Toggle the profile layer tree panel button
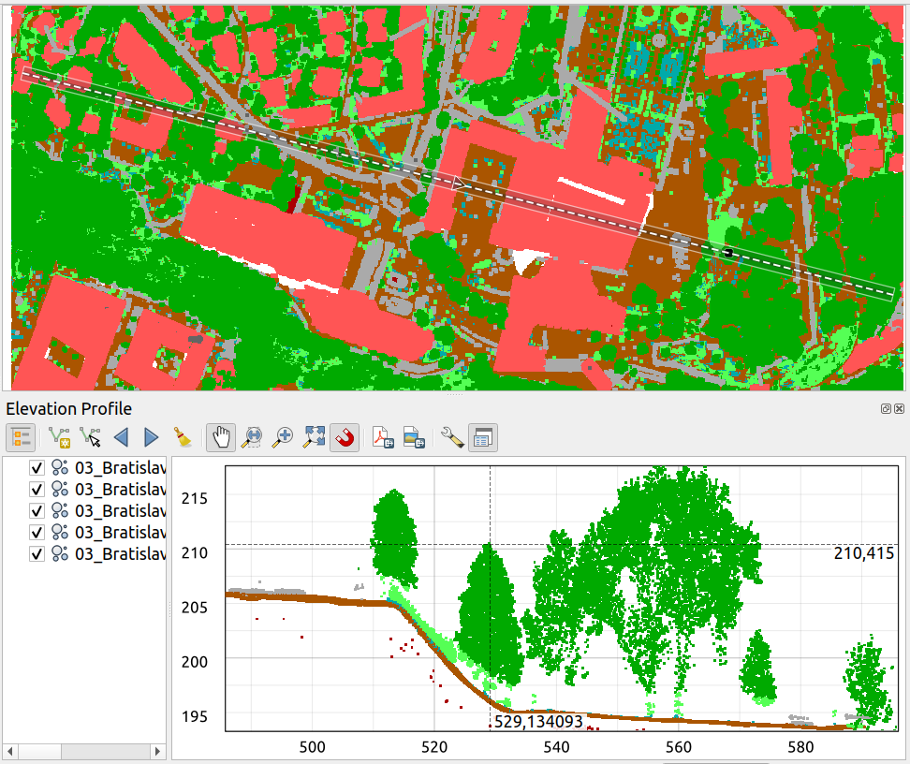The image size is (910, 764). 21,437
